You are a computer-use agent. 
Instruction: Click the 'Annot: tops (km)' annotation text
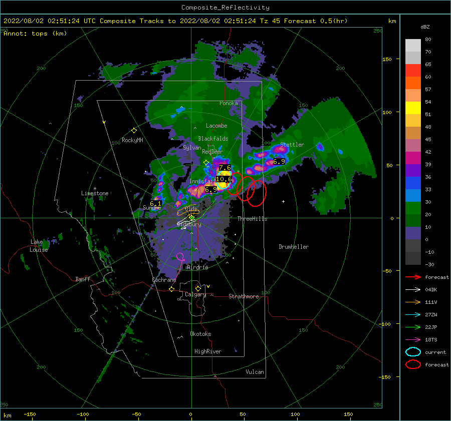tap(35, 34)
